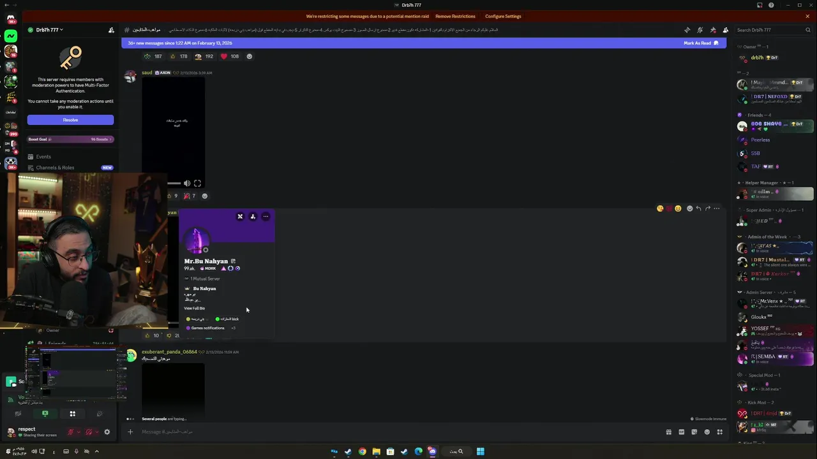Click View Full Bio link

[x=195, y=309]
